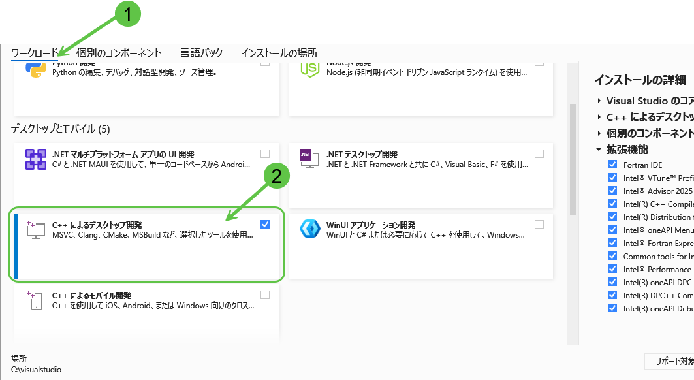The image size is (694, 380).
Task: Expand the 個別のコンポーネント details node
Action: 599,133
